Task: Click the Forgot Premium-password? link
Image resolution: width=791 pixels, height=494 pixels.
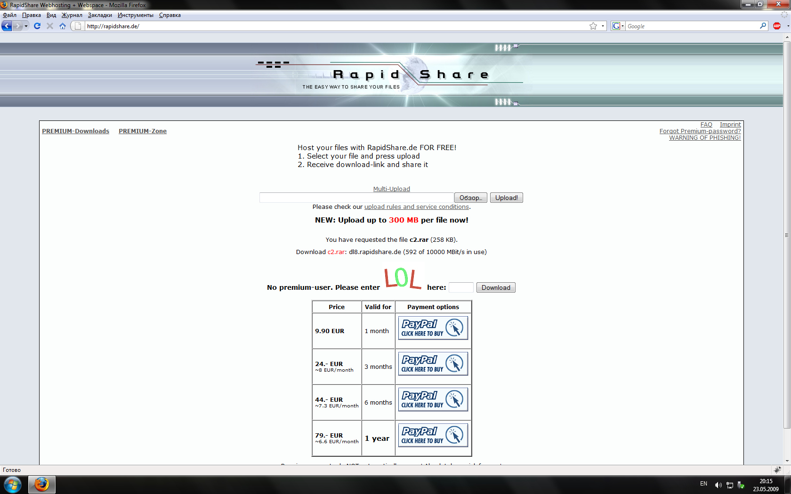Action: pos(700,131)
